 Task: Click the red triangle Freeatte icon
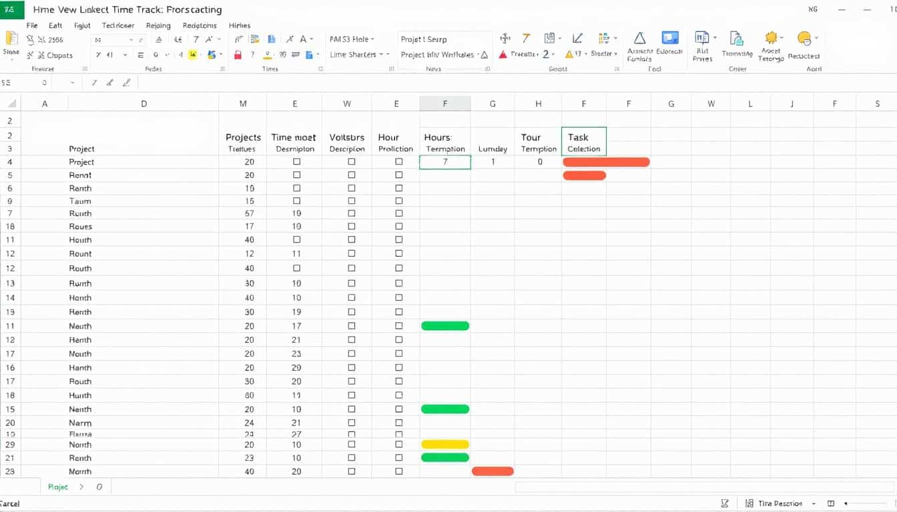click(503, 55)
